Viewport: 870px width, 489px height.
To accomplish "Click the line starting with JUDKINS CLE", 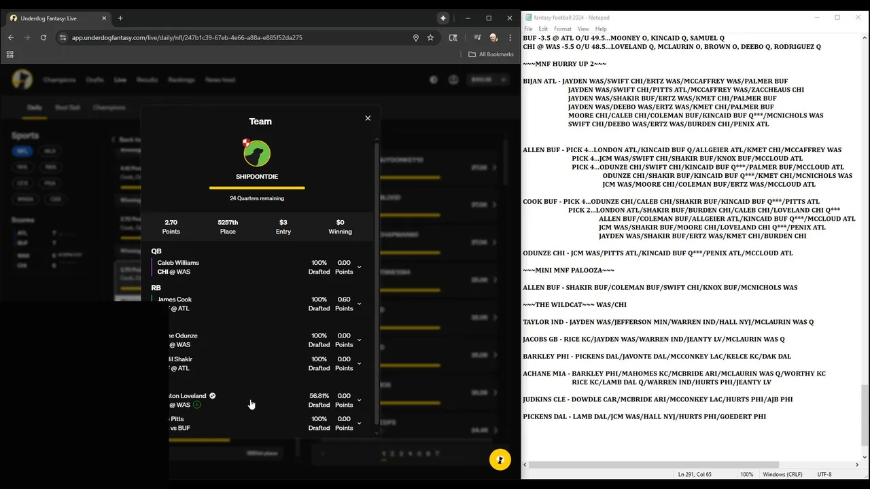I will click(658, 399).
